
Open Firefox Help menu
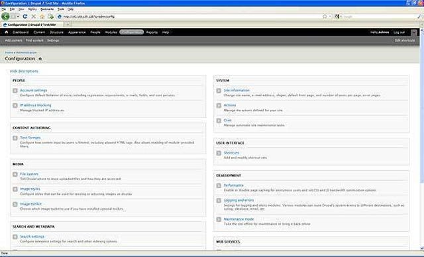71,9
